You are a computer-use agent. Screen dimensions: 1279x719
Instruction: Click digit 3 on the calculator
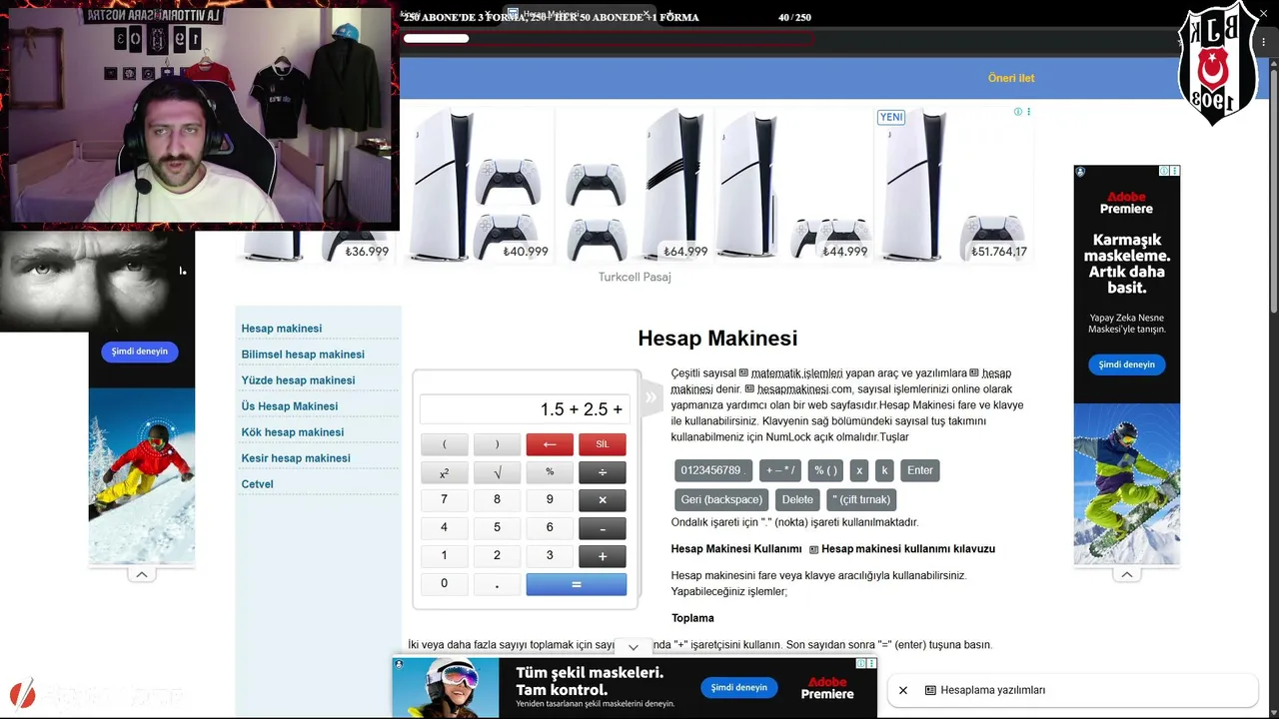(x=550, y=556)
